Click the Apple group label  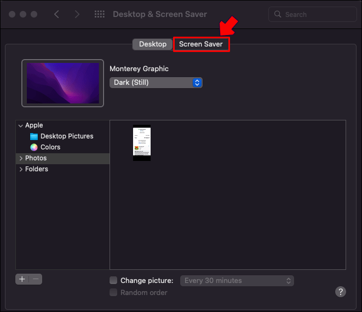[x=34, y=125]
